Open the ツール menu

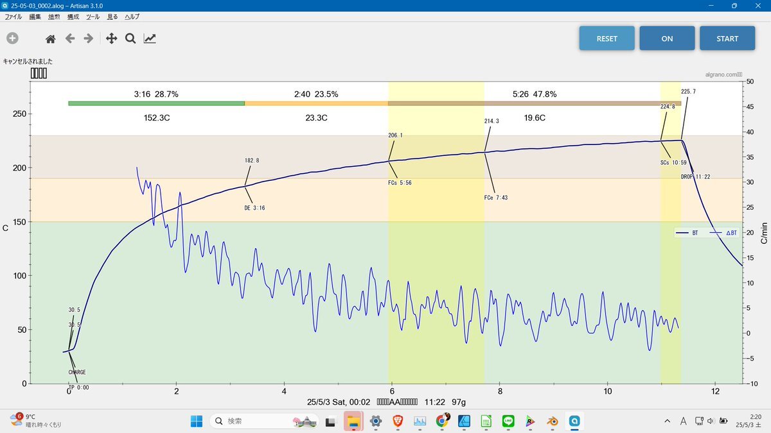(x=93, y=17)
